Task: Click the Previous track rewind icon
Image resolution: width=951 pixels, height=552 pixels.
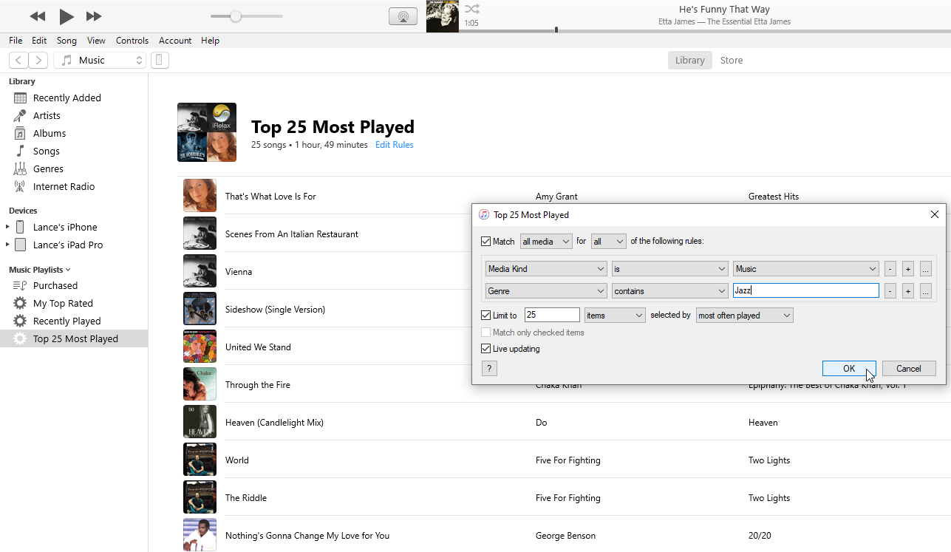Action: pos(38,16)
